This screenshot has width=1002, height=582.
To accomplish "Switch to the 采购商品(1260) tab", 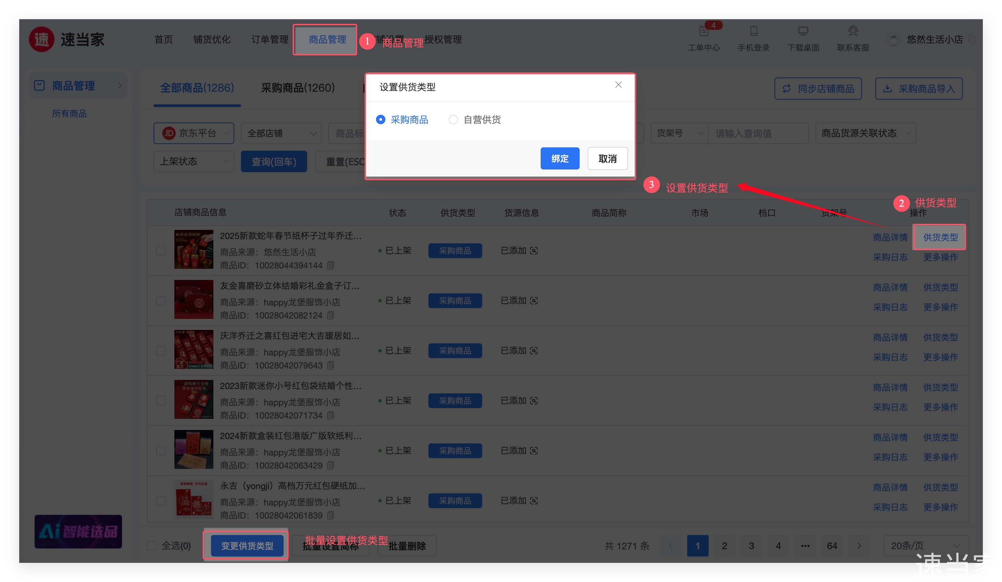I will click(297, 88).
